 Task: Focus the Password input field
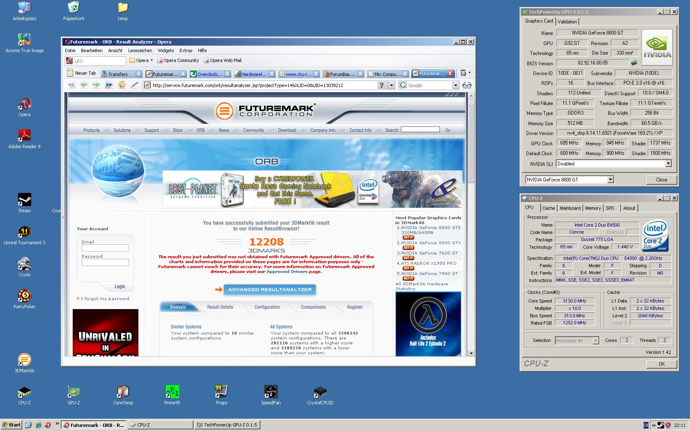pyautogui.click(x=105, y=262)
